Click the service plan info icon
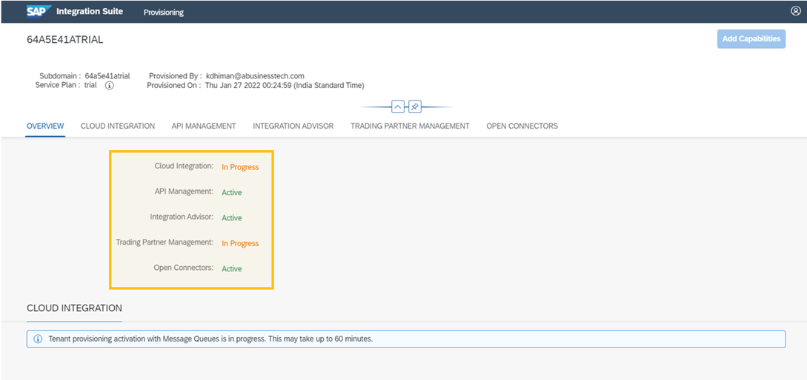Image resolution: width=807 pixels, height=380 pixels. coord(109,86)
